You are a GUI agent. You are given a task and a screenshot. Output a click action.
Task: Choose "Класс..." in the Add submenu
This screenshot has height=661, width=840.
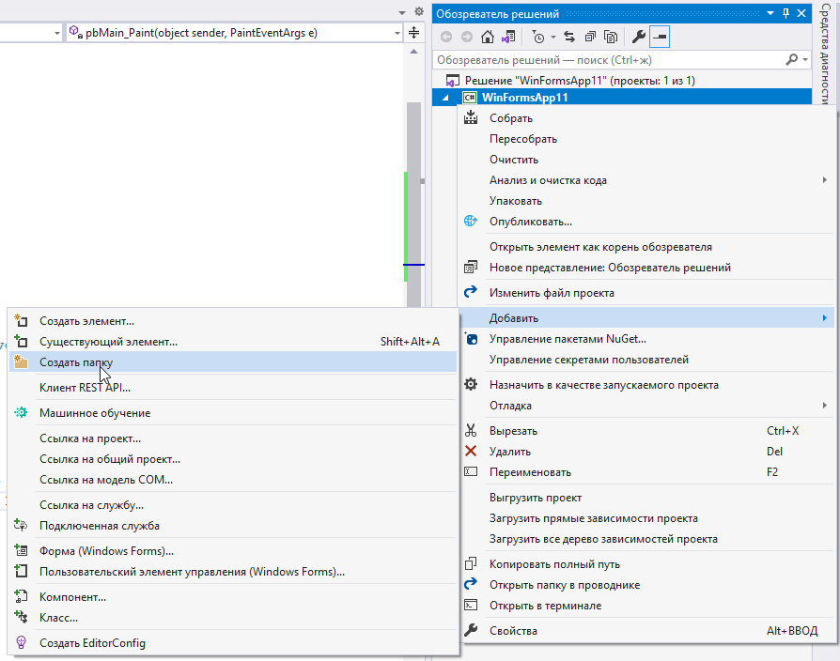pyautogui.click(x=58, y=618)
